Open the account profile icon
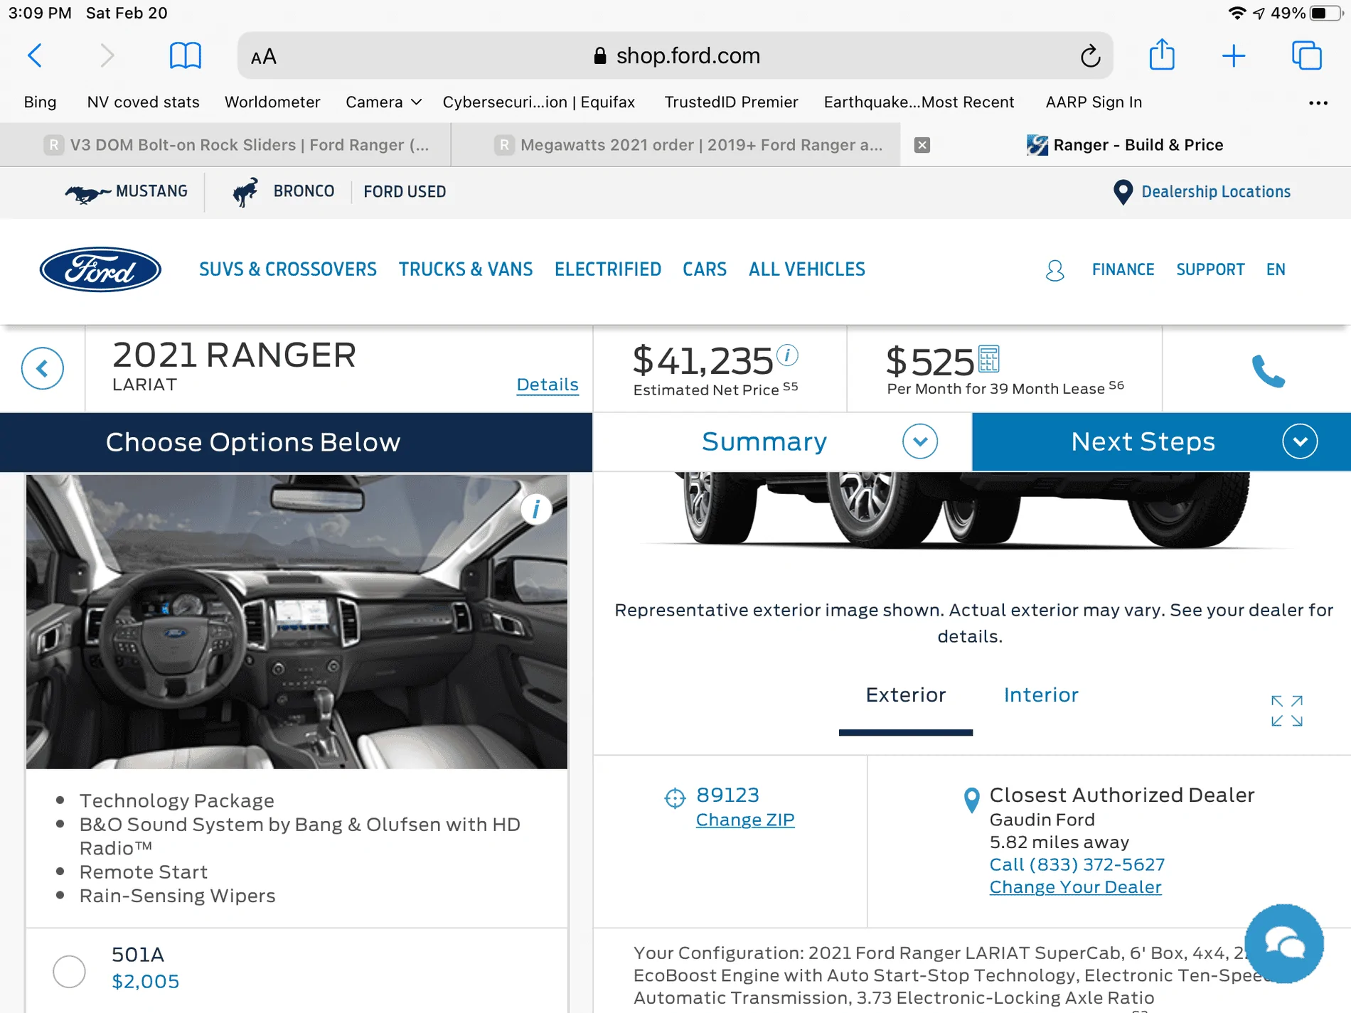This screenshot has width=1351, height=1013. (x=1054, y=270)
